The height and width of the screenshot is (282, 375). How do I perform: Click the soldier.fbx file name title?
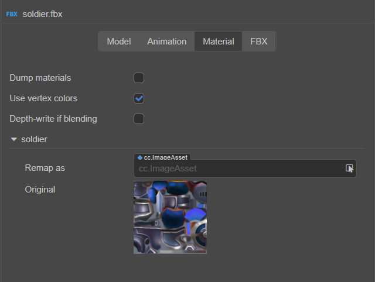[x=42, y=13]
